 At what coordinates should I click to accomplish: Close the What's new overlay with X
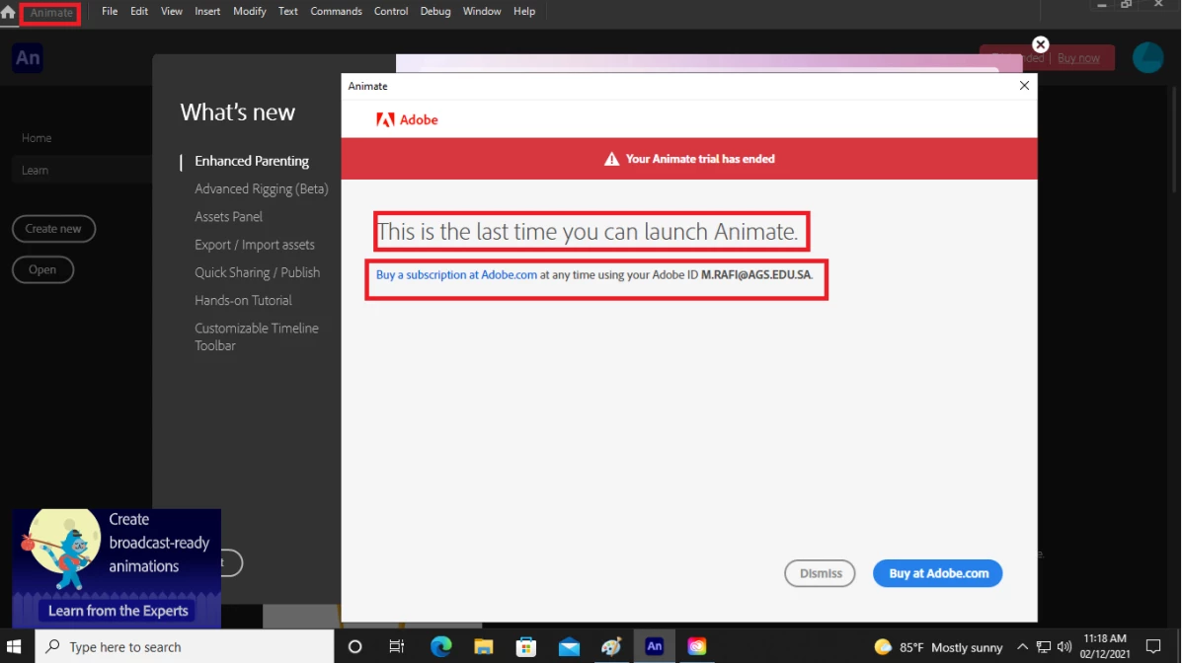pyautogui.click(x=1040, y=44)
